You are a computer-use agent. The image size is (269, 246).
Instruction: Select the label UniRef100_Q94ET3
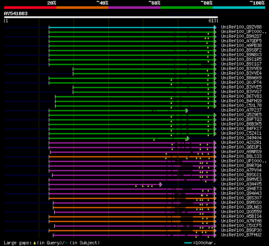pyautogui.click(x=241, y=189)
